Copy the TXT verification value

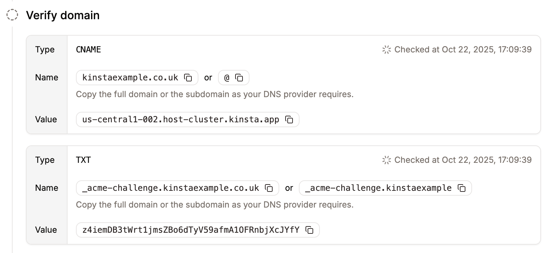pyautogui.click(x=309, y=230)
